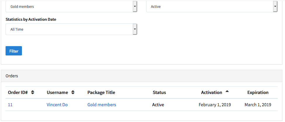285x122 pixels.
Task: Open order number 11 link
Action: click(x=10, y=105)
